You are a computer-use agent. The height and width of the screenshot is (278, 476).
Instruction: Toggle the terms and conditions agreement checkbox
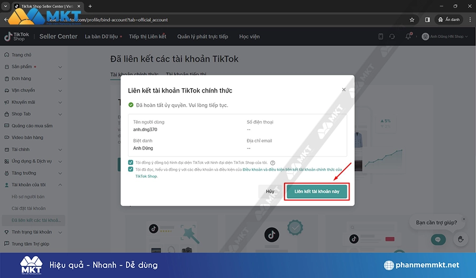point(131,170)
